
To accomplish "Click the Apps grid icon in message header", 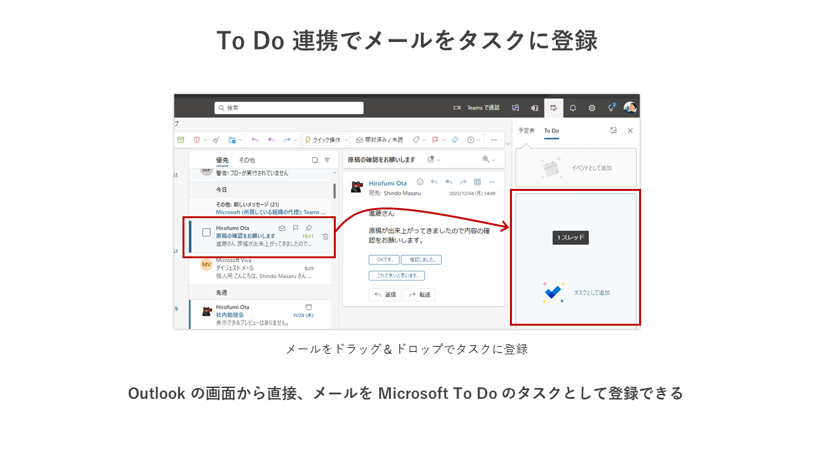I will (478, 182).
